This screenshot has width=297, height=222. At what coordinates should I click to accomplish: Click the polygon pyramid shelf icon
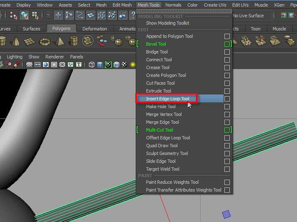tap(59, 41)
